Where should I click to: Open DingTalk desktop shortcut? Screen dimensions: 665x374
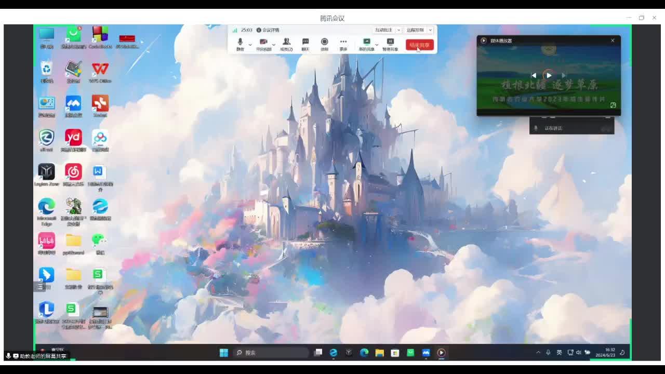tap(47, 277)
